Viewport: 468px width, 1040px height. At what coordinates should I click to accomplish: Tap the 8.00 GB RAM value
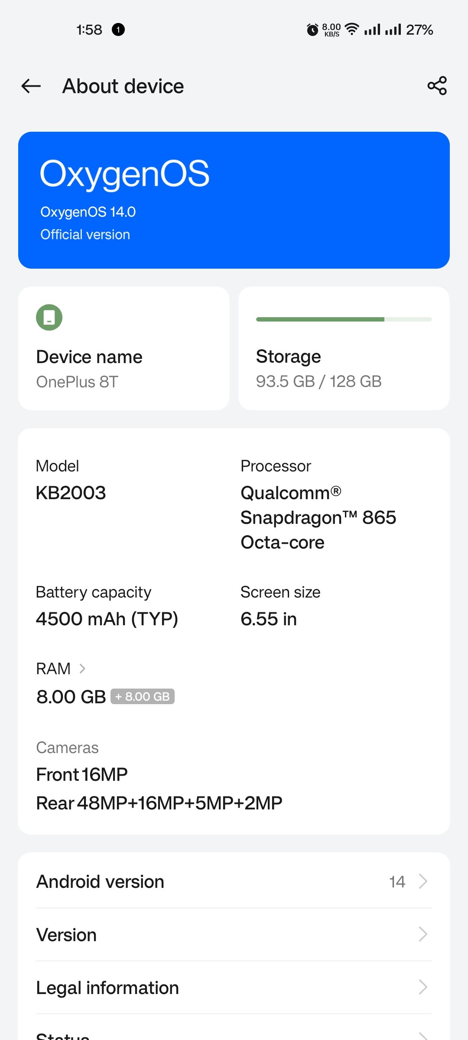pyautogui.click(x=71, y=697)
